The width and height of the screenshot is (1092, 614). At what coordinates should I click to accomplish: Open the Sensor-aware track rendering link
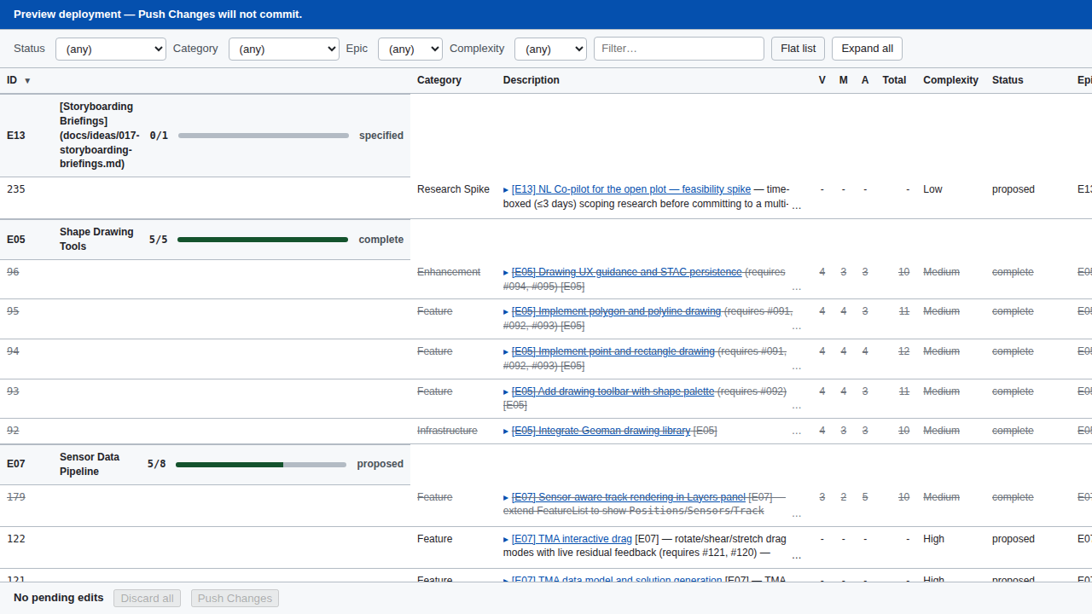[629, 497]
